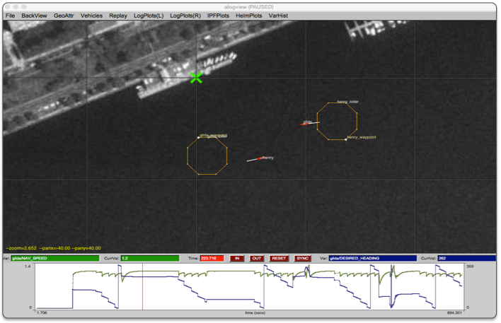Click the green X marker on the map

point(197,78)
